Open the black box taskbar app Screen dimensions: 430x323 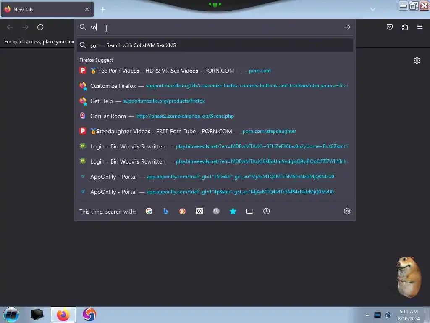(x=37, y=315)
